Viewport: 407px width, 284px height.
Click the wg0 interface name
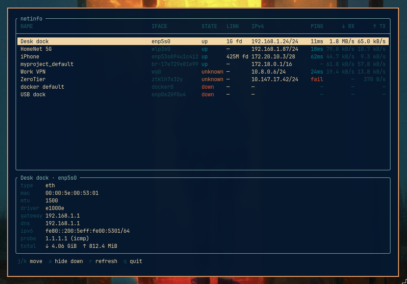[x=156, y=72]
